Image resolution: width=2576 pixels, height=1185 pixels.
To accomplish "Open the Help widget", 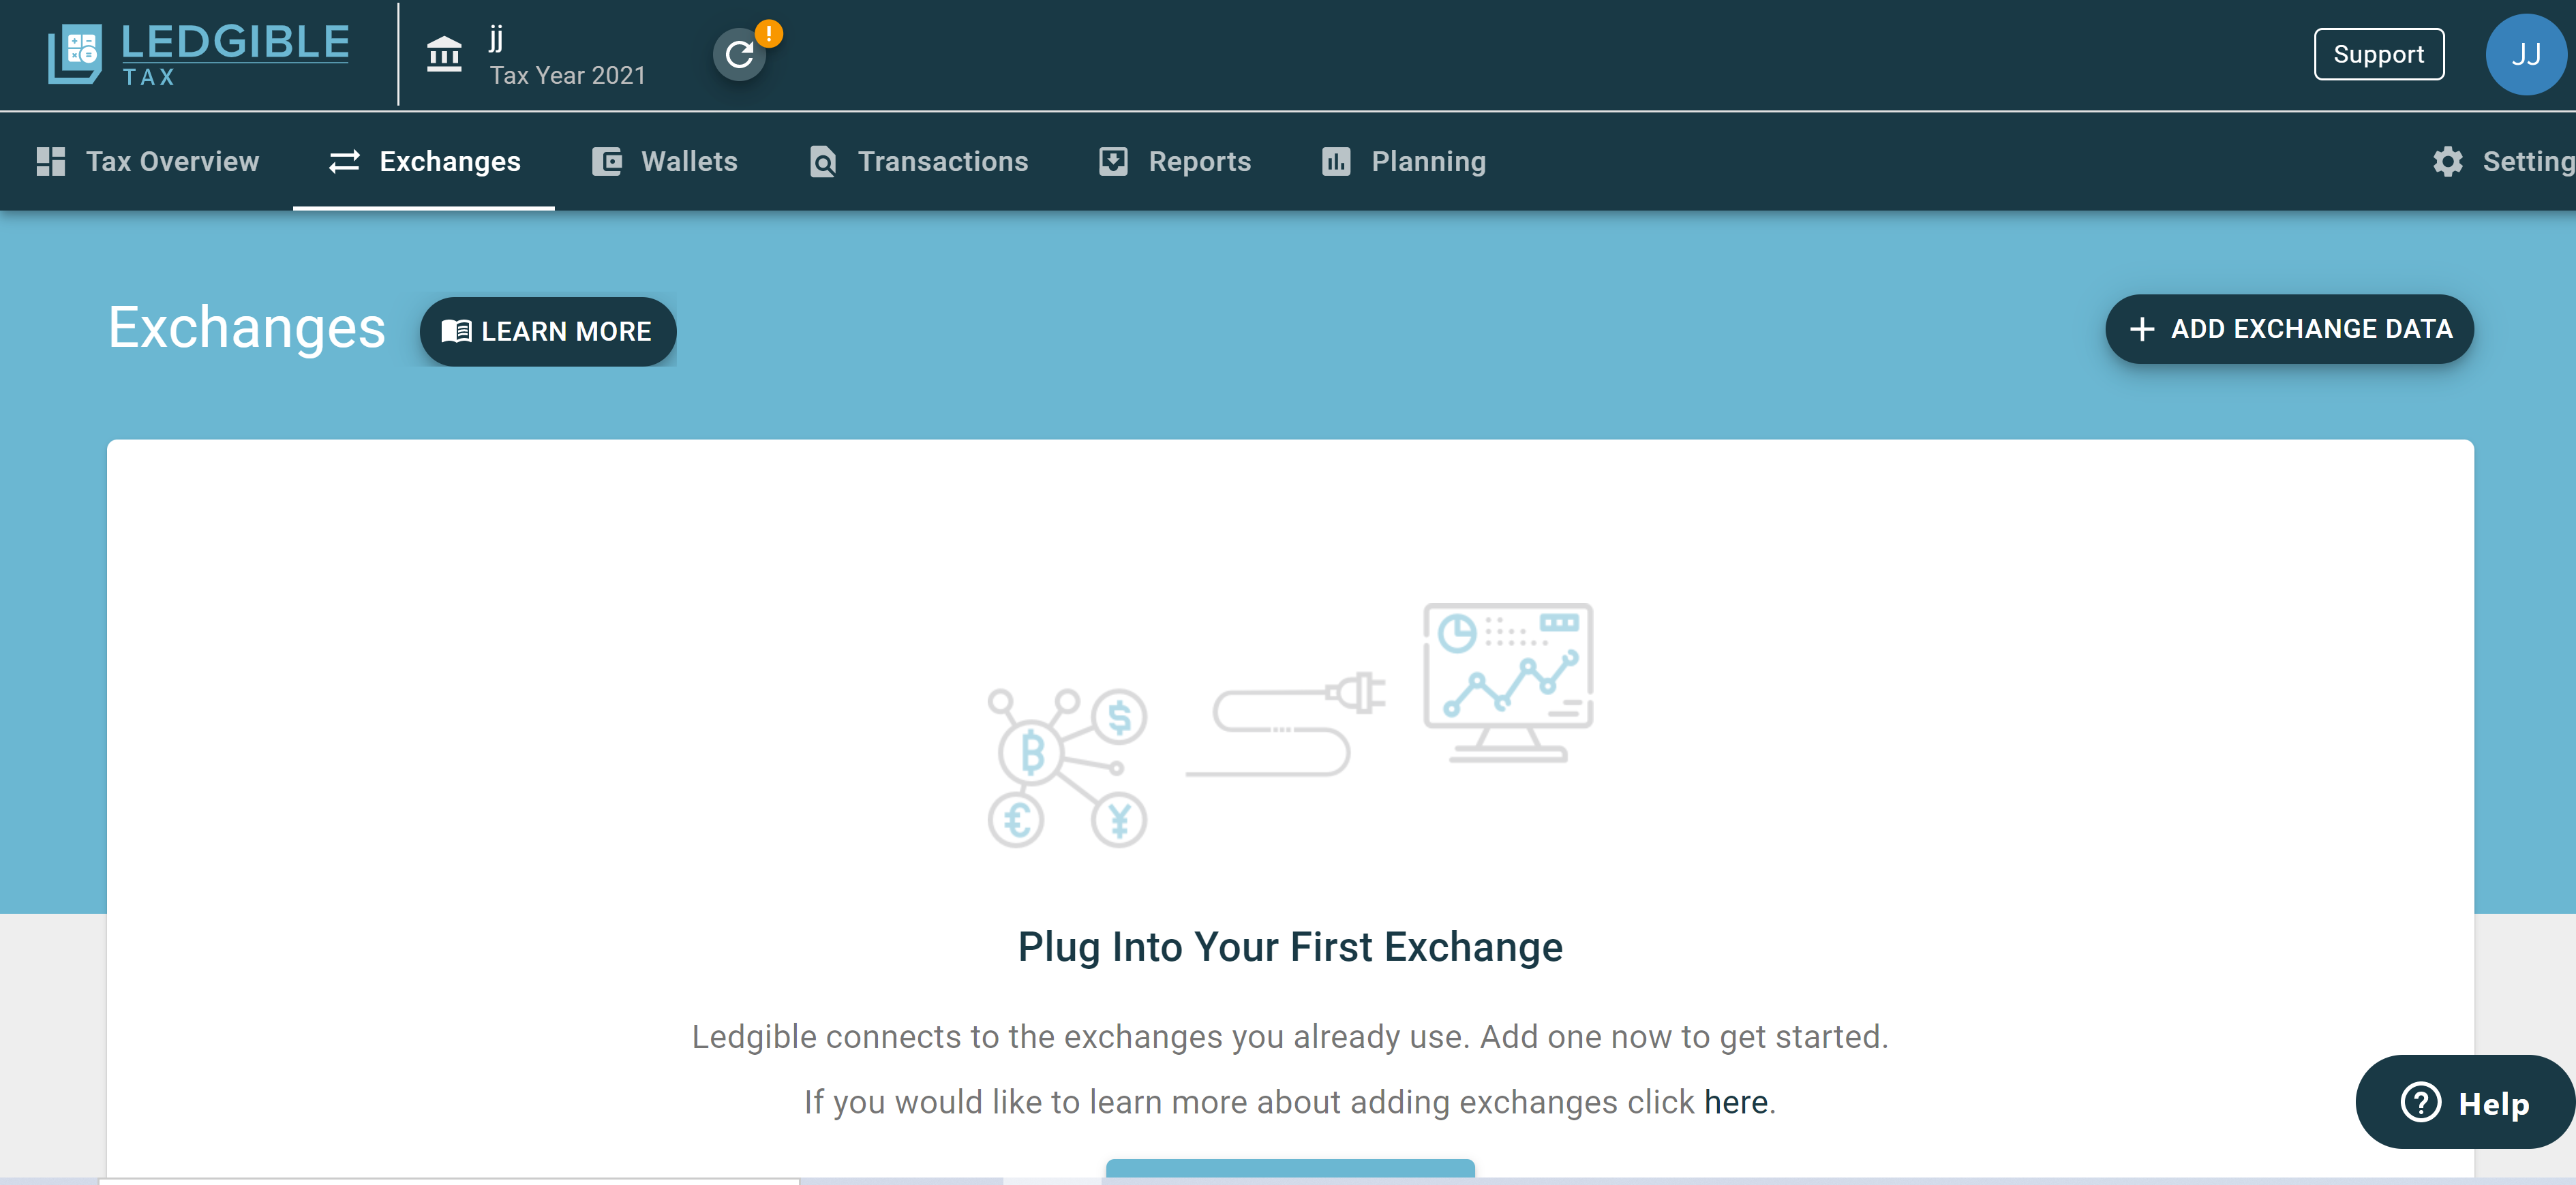I will 2466,1102.
